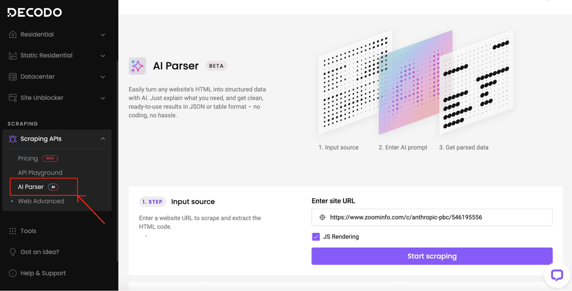
Task: Click the Static Residential icon
Action: click(13, 55)
